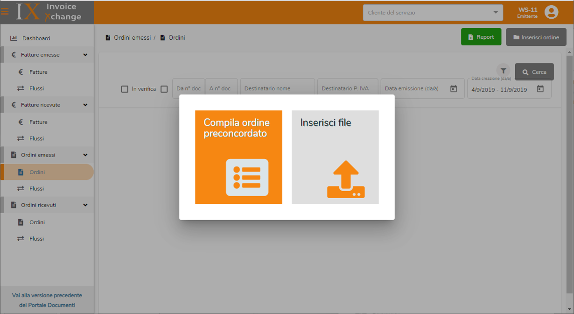574x314 pixels.
Task: Click the Cerca search button
Action: pos(534,72)
